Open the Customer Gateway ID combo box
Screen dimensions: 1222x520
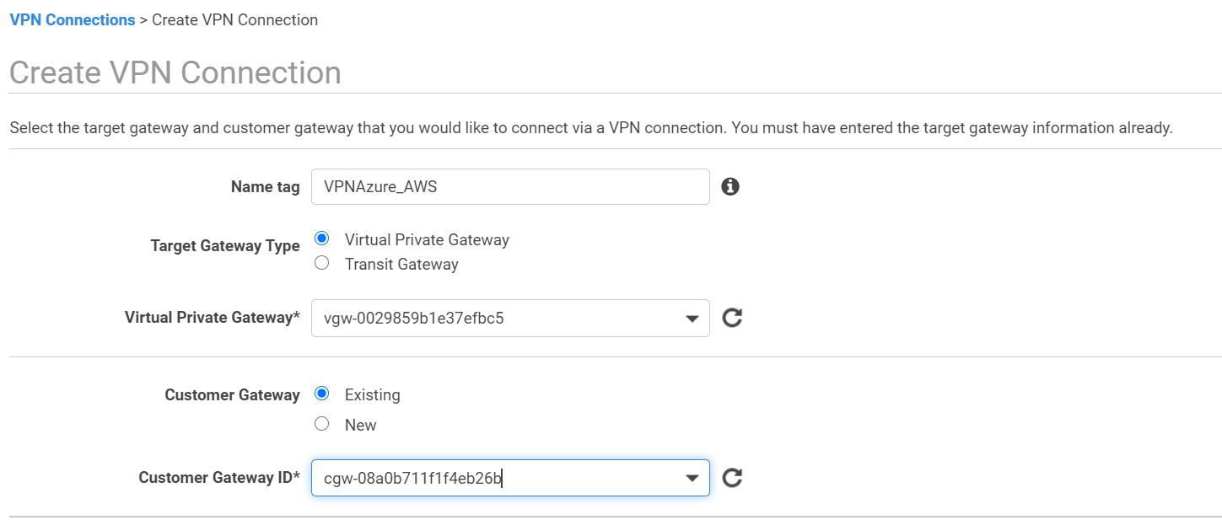coord(498,478)
